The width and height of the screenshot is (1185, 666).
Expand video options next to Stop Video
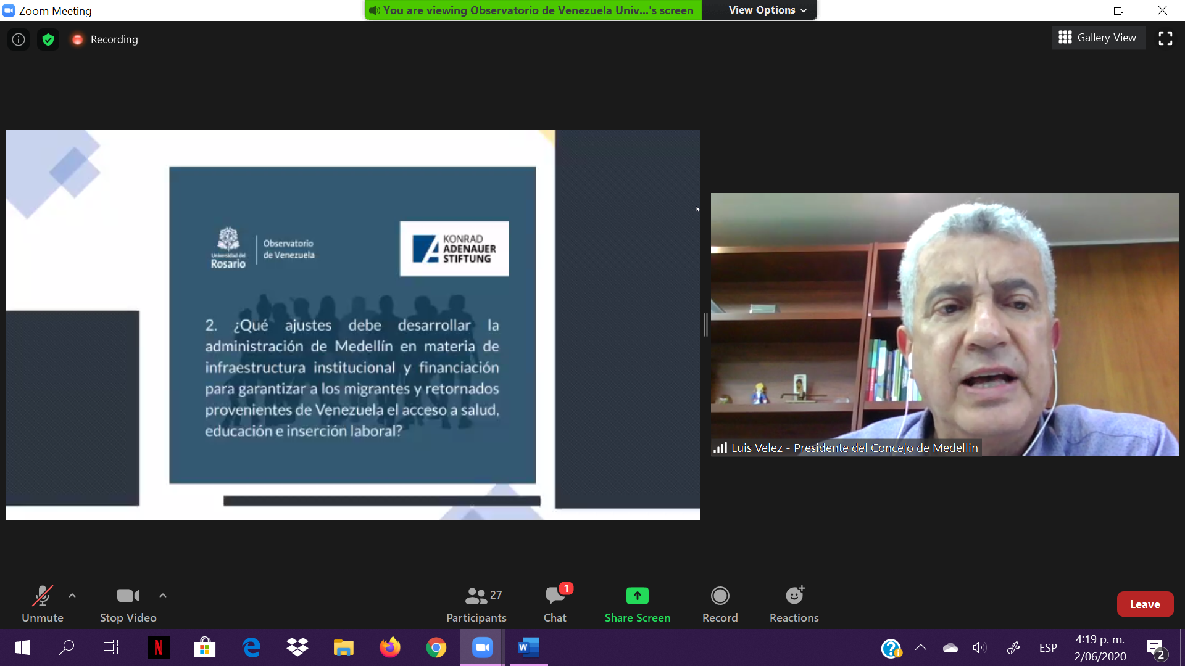[x=163, y=596]
